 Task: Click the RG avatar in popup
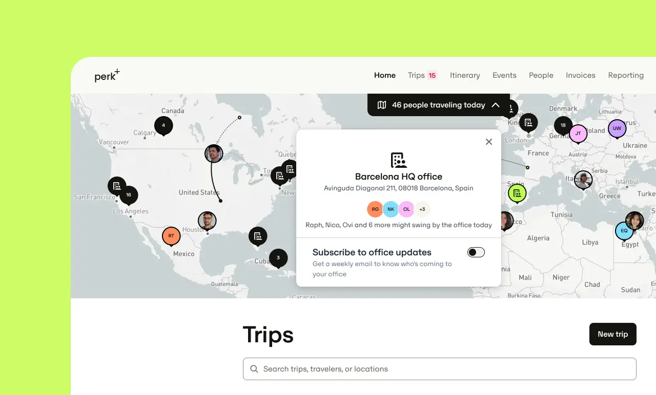click(x=375, y=209)
